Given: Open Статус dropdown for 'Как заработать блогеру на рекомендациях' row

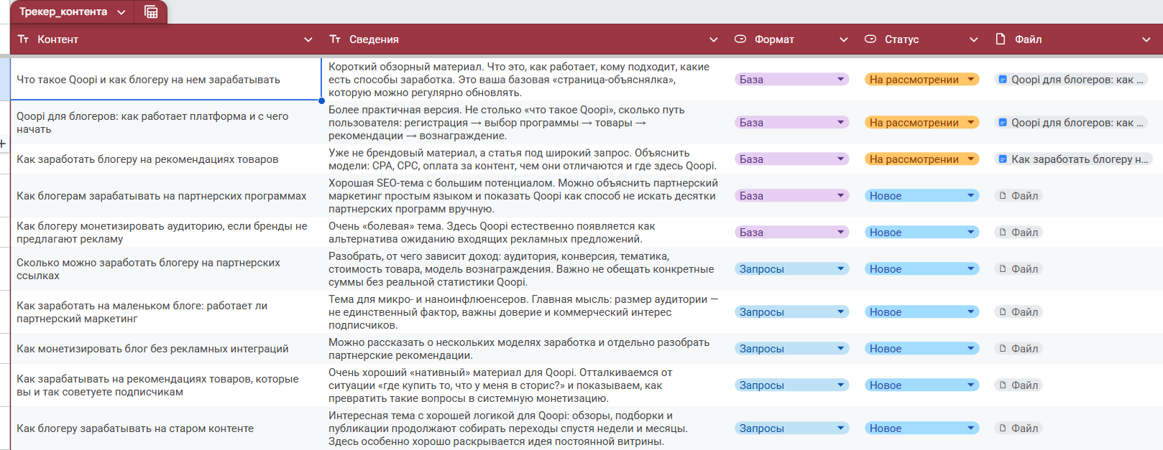Looking at the screenshot, I should 921,159.
